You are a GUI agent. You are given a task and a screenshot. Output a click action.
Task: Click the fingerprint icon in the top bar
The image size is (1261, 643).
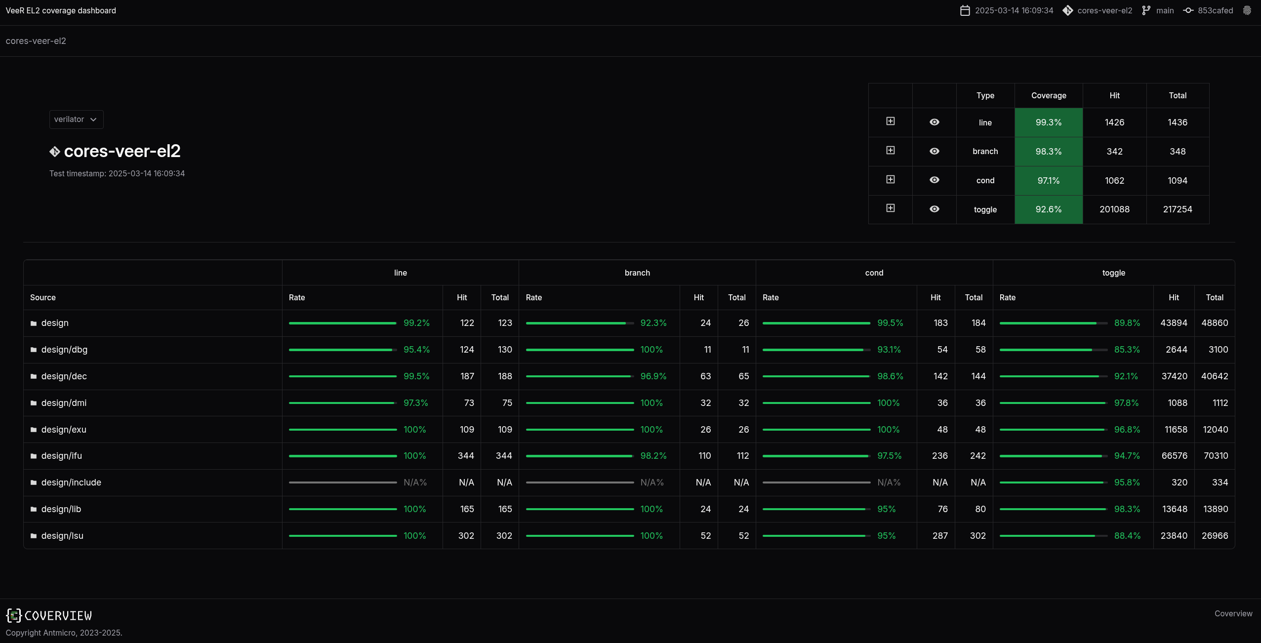coord(1247,10)
